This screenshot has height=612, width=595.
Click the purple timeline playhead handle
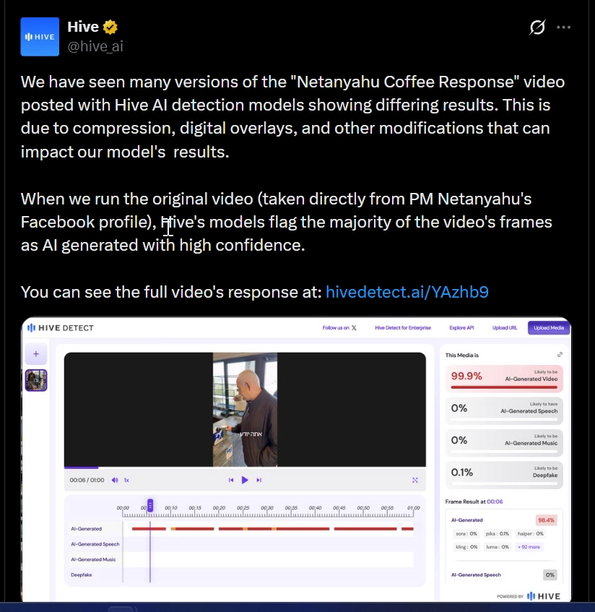pyautogui.click(x=150, y=506)
